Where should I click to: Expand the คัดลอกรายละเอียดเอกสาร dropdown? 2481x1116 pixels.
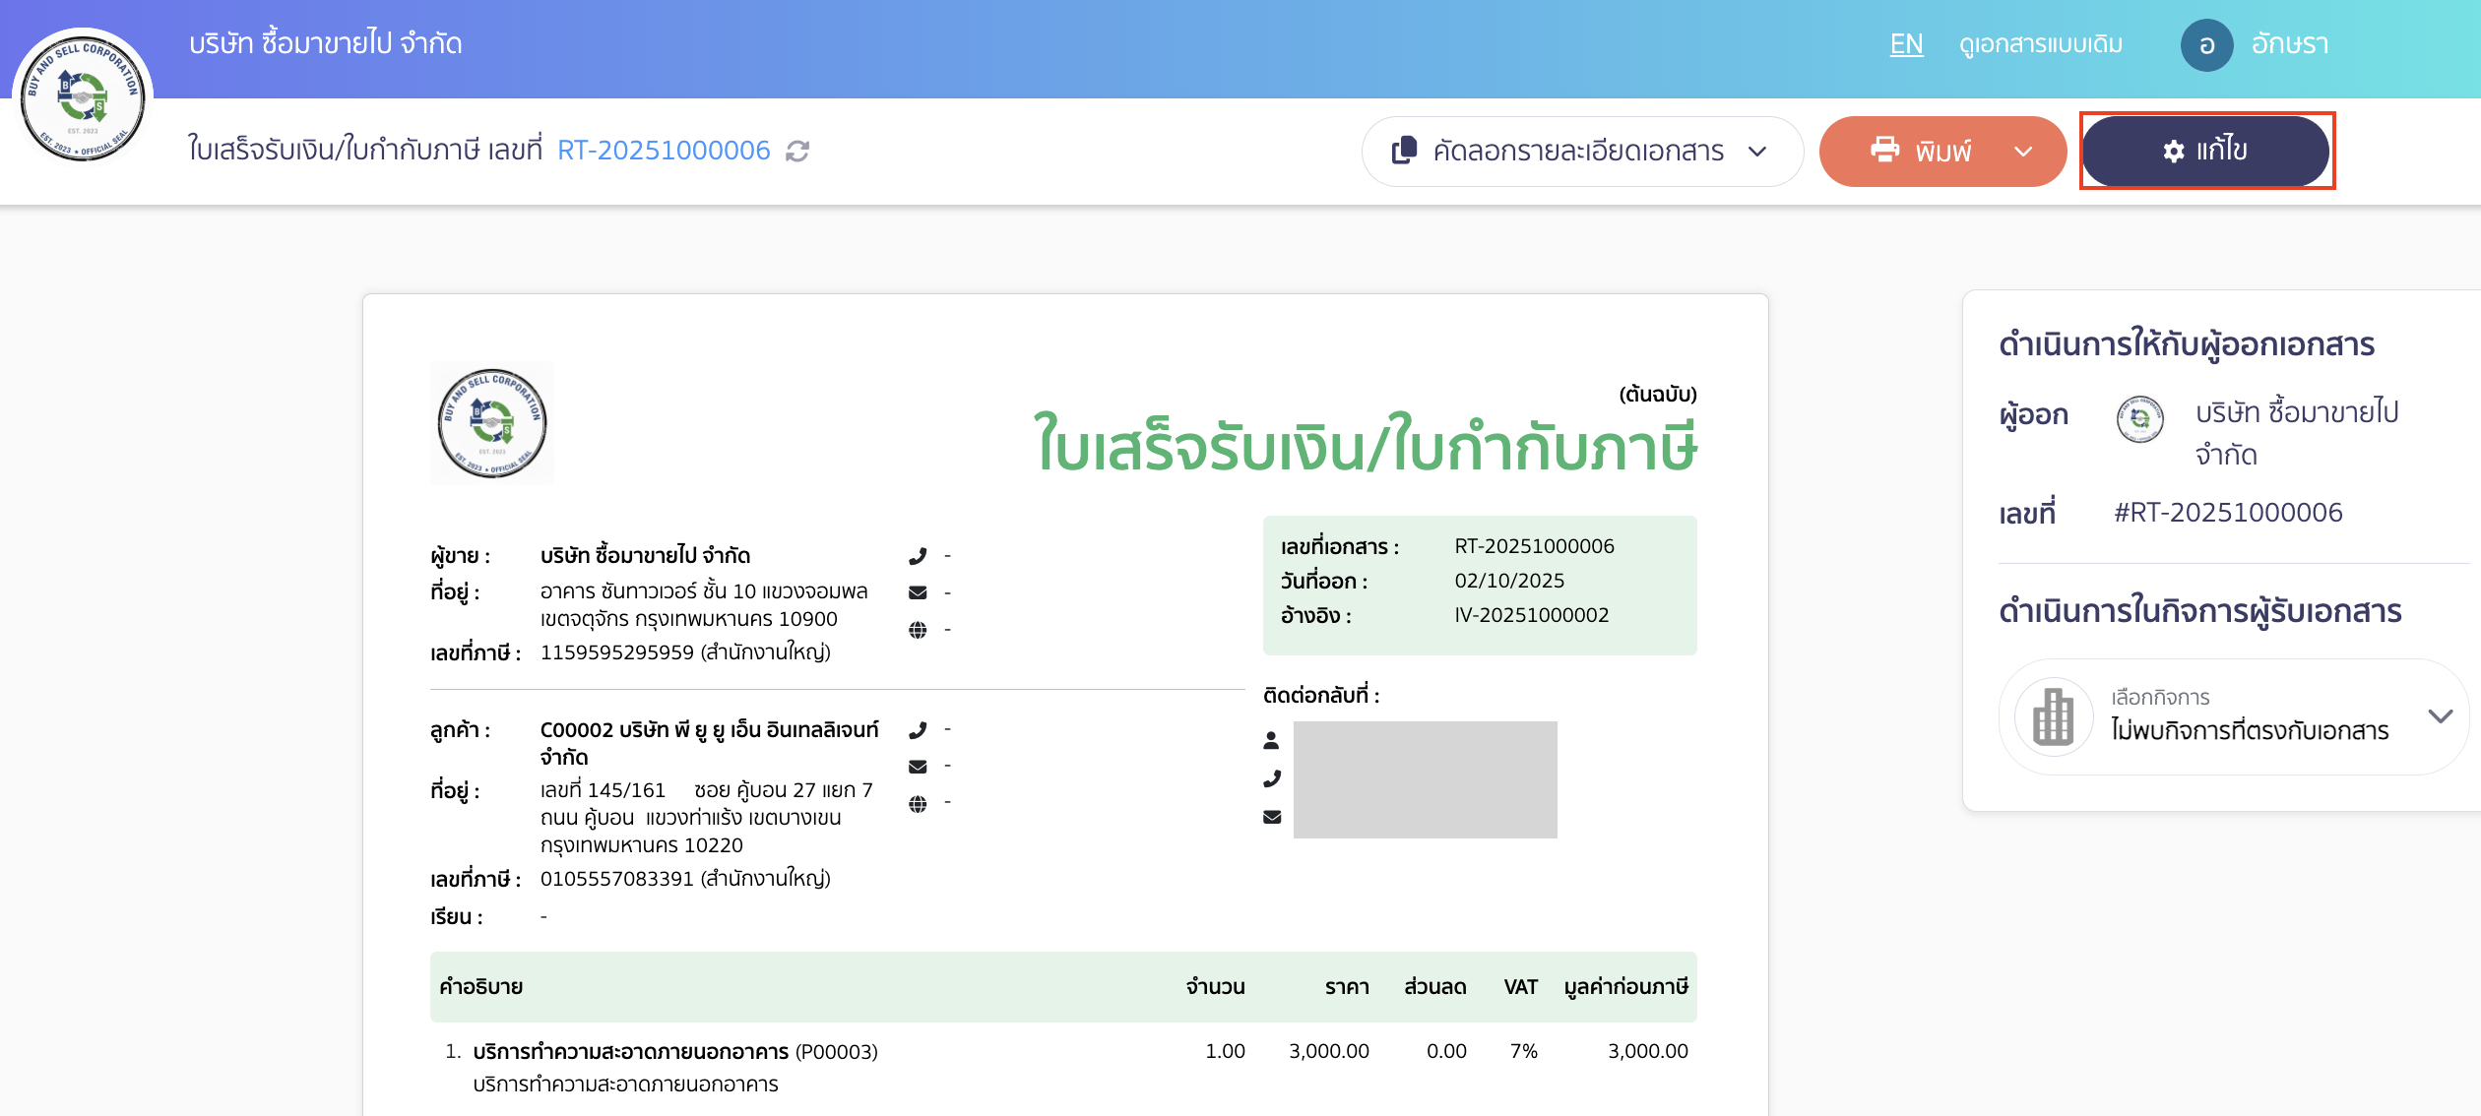point(1757,153)
